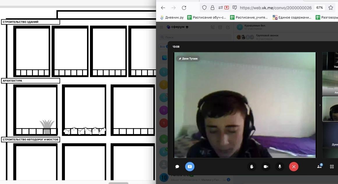
Task: Reload the browser page
Action: click(184, 8)
